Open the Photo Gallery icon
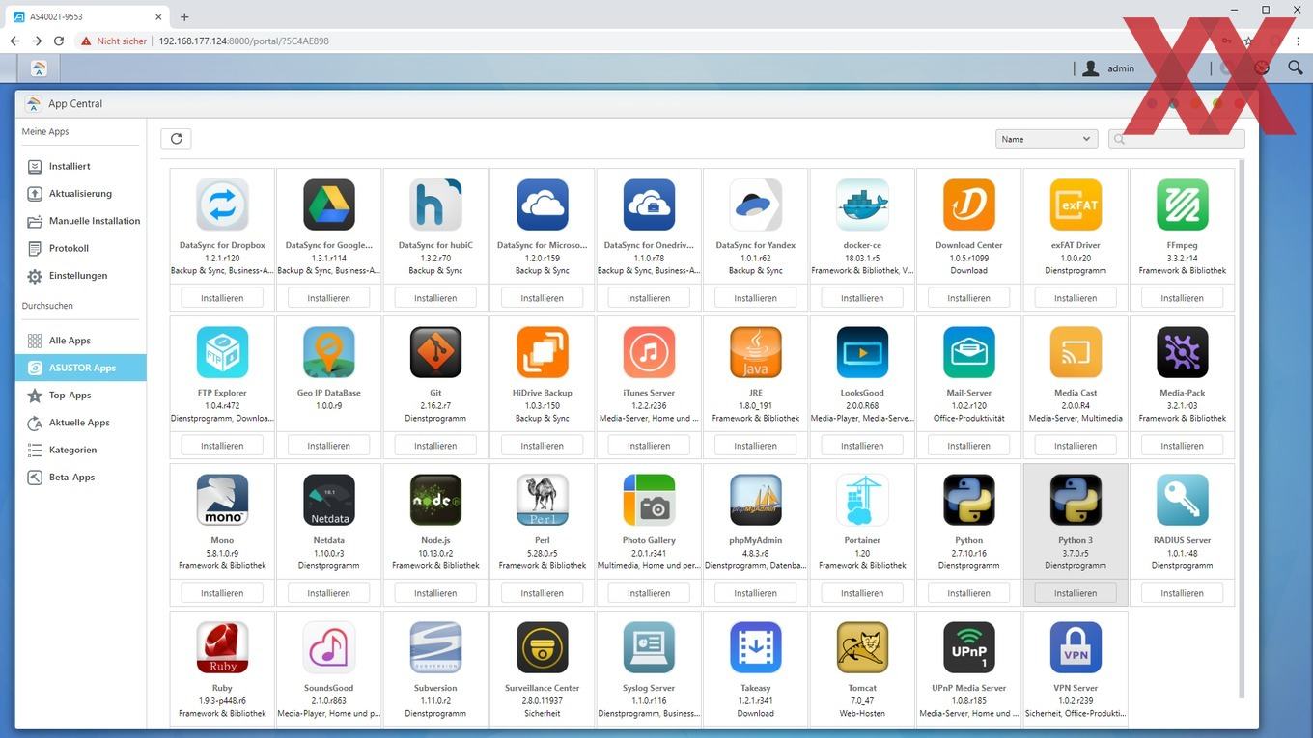Image resolution: width=1313 pixels, height=738 pixels. click(649, 500)
